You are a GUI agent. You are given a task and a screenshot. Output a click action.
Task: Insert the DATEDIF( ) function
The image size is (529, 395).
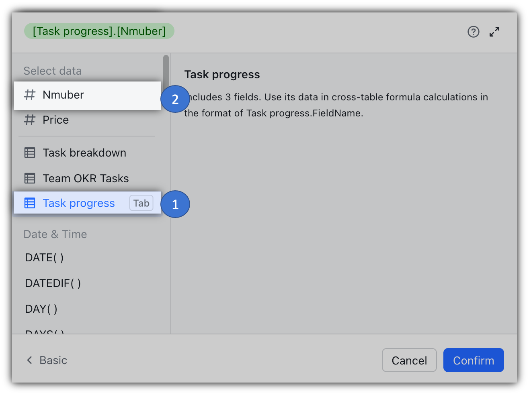click(x=53, y=283)
